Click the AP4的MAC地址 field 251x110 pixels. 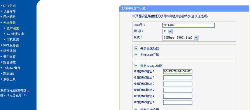[x=178, y=90]
